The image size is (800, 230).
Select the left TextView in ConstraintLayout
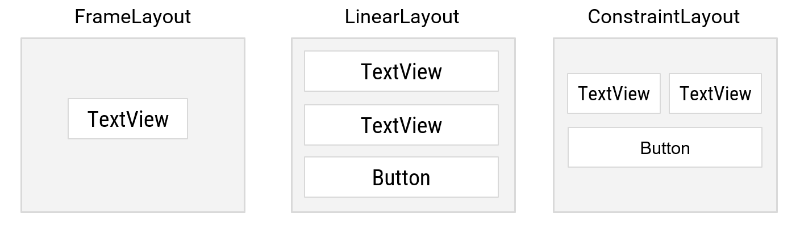pos(614,93)
